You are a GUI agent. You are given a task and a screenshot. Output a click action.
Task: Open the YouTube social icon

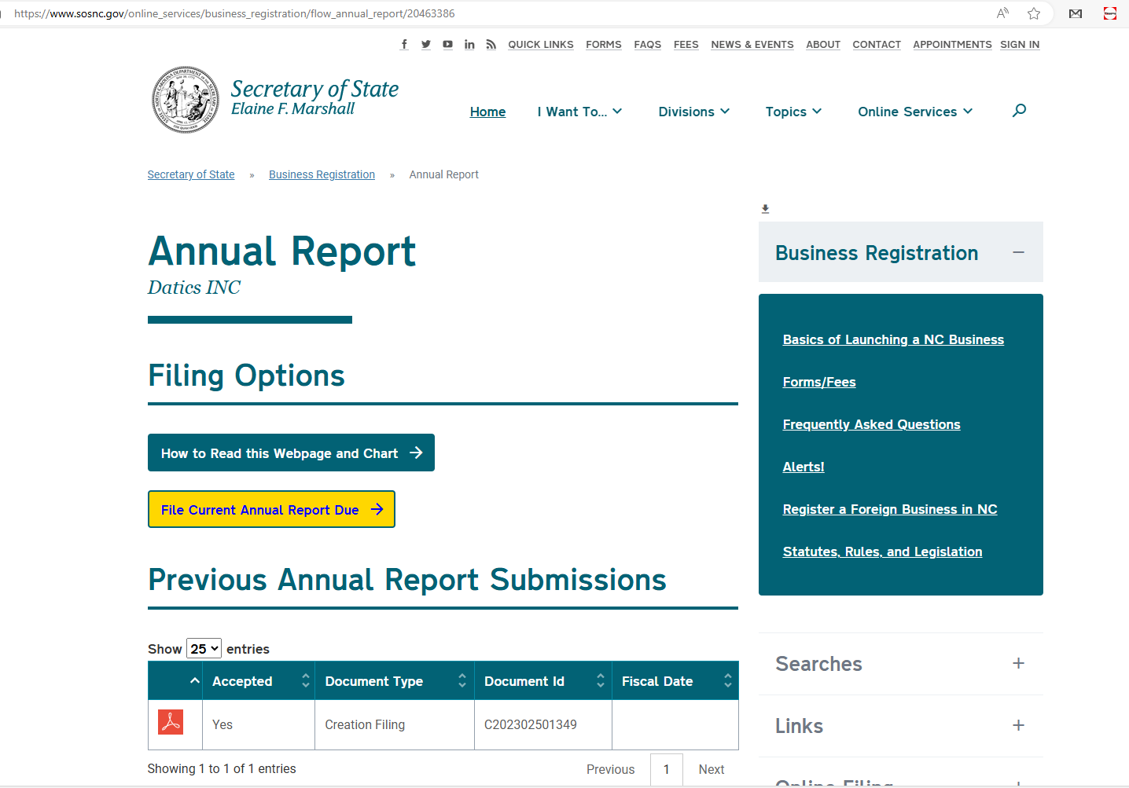447,45
